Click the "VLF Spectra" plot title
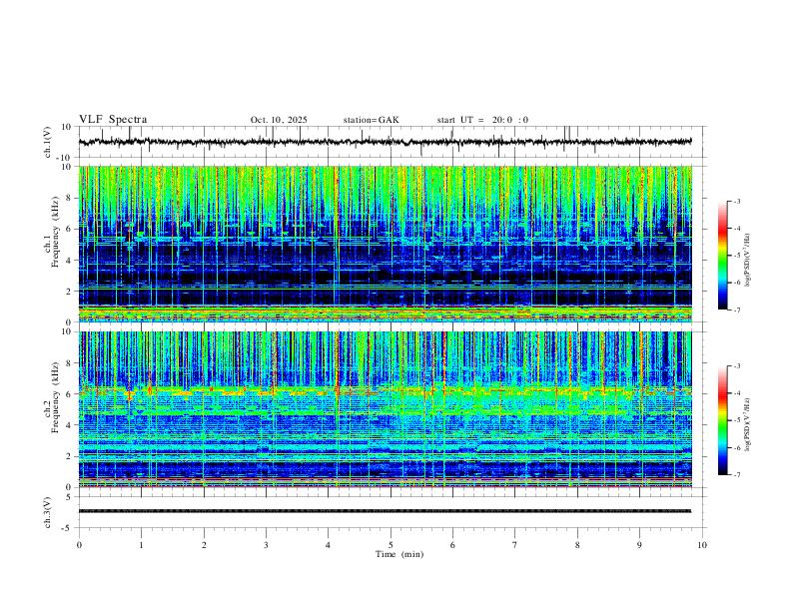 pyautogui.click(x=113, y=120)
